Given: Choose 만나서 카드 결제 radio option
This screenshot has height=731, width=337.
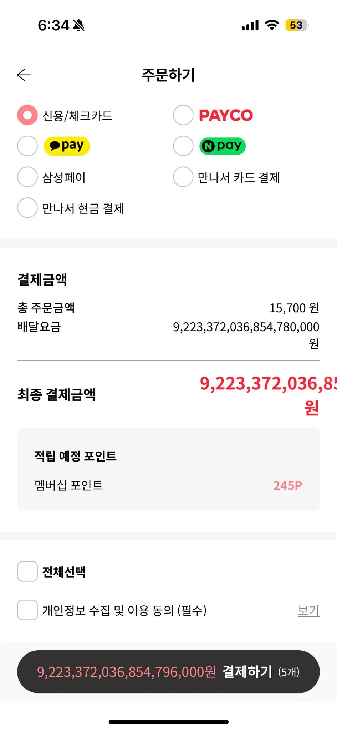Looking at the screenshot, I should click(x=183, y=177).
